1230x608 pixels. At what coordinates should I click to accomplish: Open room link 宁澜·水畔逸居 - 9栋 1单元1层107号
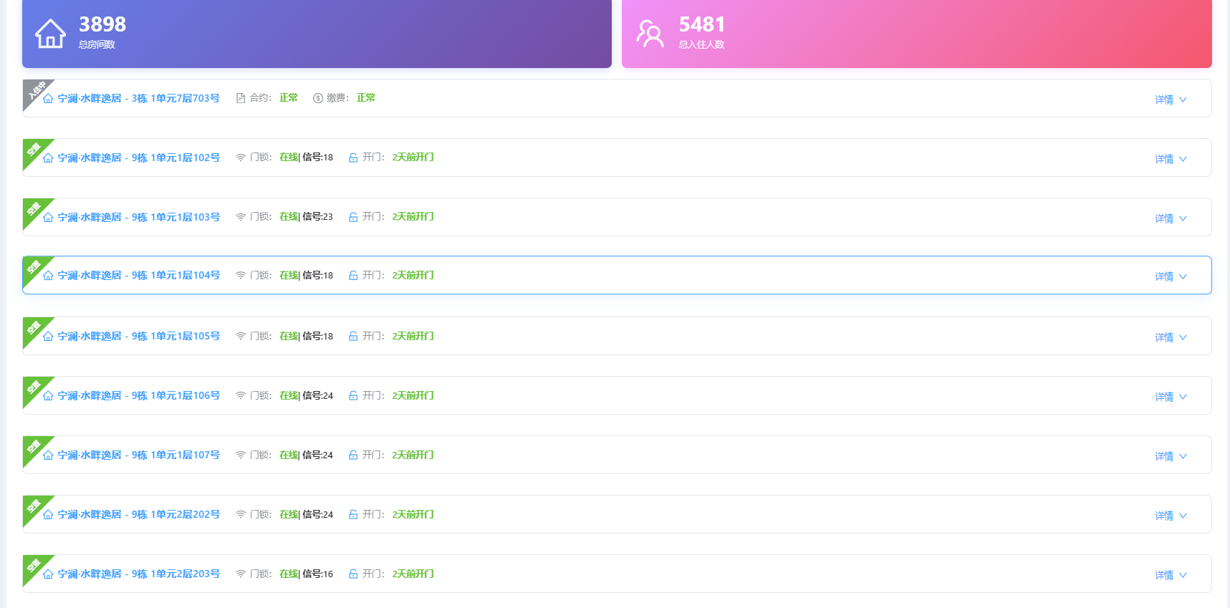coord(139,455)
